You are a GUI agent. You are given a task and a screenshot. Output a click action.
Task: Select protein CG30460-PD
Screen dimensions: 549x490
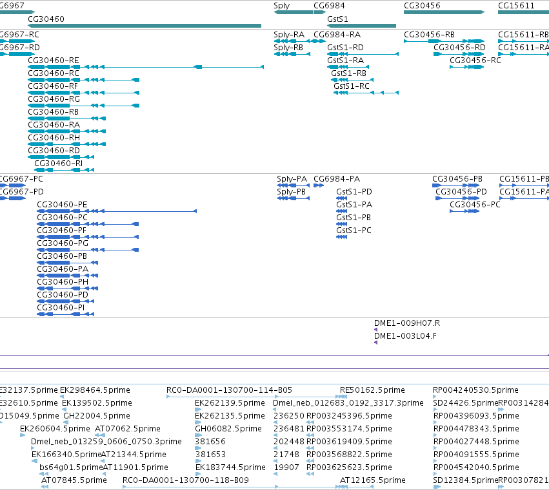[x=65, y=301]
